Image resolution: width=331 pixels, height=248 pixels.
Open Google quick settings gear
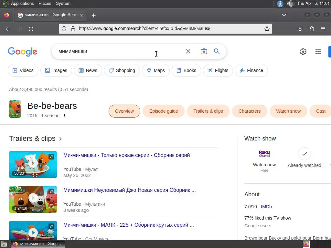click(x=303, y=52)
